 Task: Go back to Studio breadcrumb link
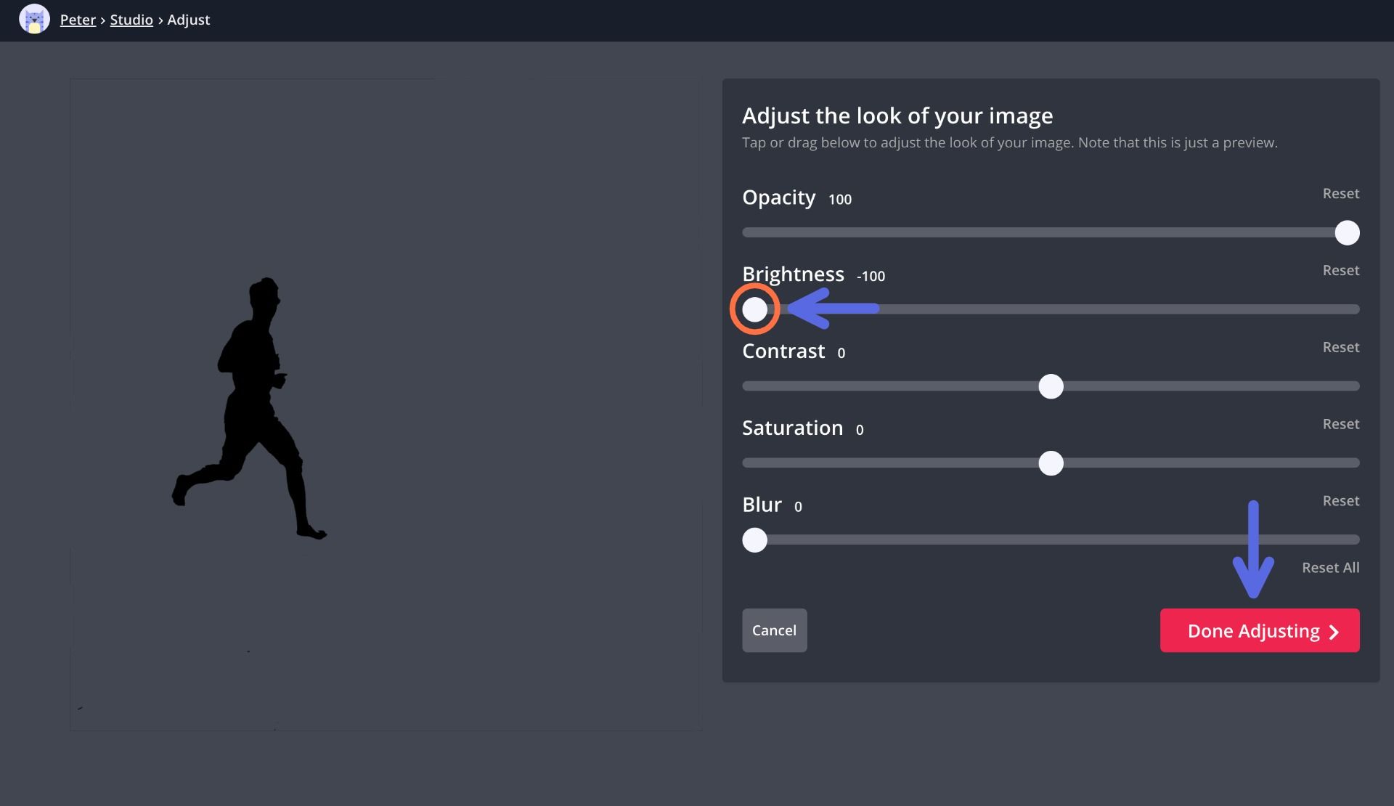(x=131, y=20)
